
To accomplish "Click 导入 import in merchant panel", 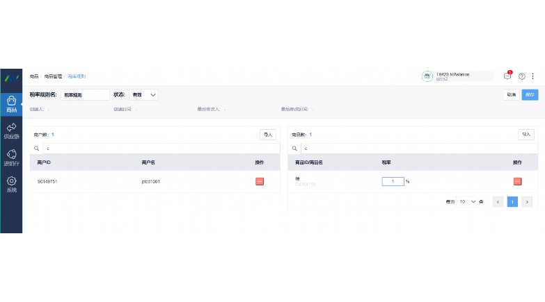I will coord(268,135).
